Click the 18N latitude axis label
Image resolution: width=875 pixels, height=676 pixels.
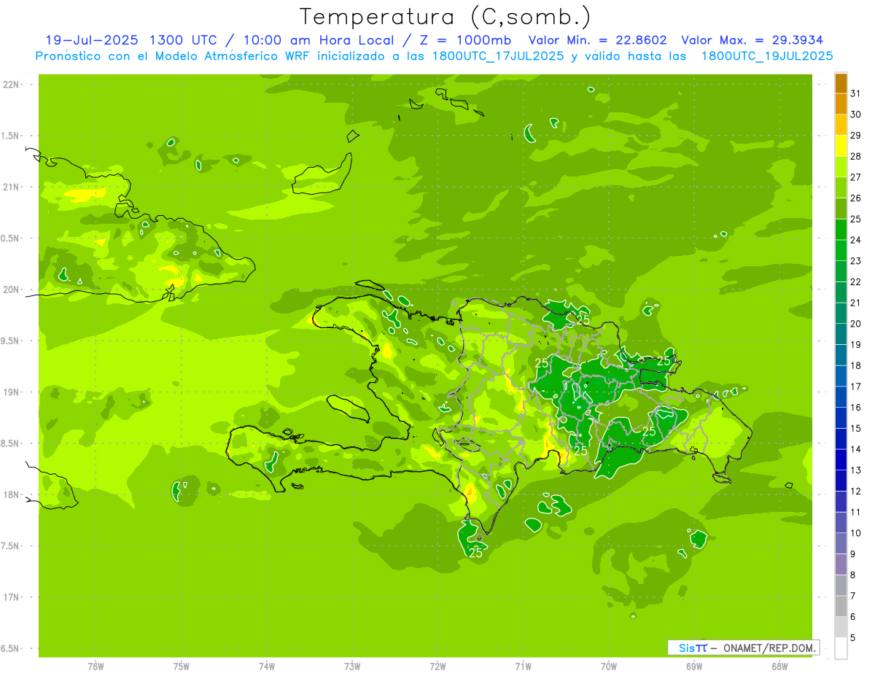point(12,494)
